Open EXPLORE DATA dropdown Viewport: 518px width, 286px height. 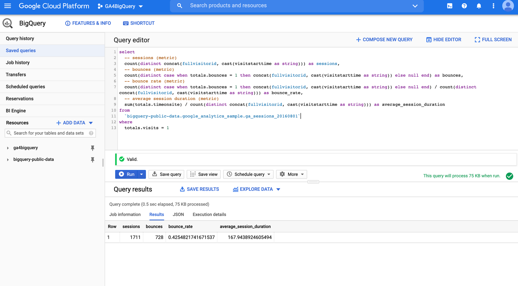tap(256, 189)
